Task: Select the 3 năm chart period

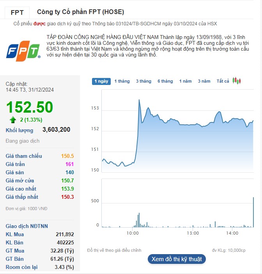Action: [204, 81]
